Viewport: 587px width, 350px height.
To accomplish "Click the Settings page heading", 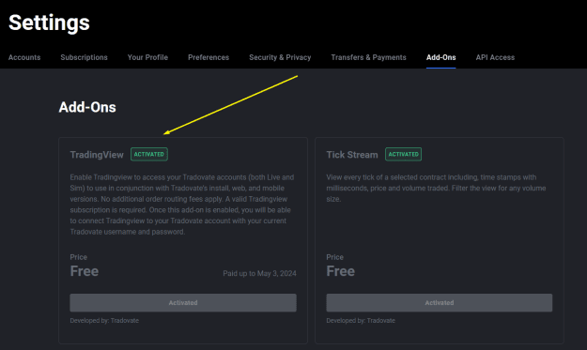I will click(x=49, y=23).
